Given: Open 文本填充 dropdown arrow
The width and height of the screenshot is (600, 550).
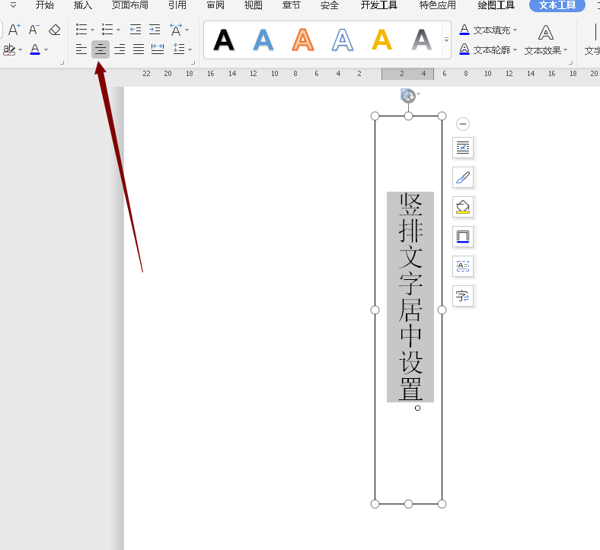Looking at the screenshot, I should (x=515, y=30).
